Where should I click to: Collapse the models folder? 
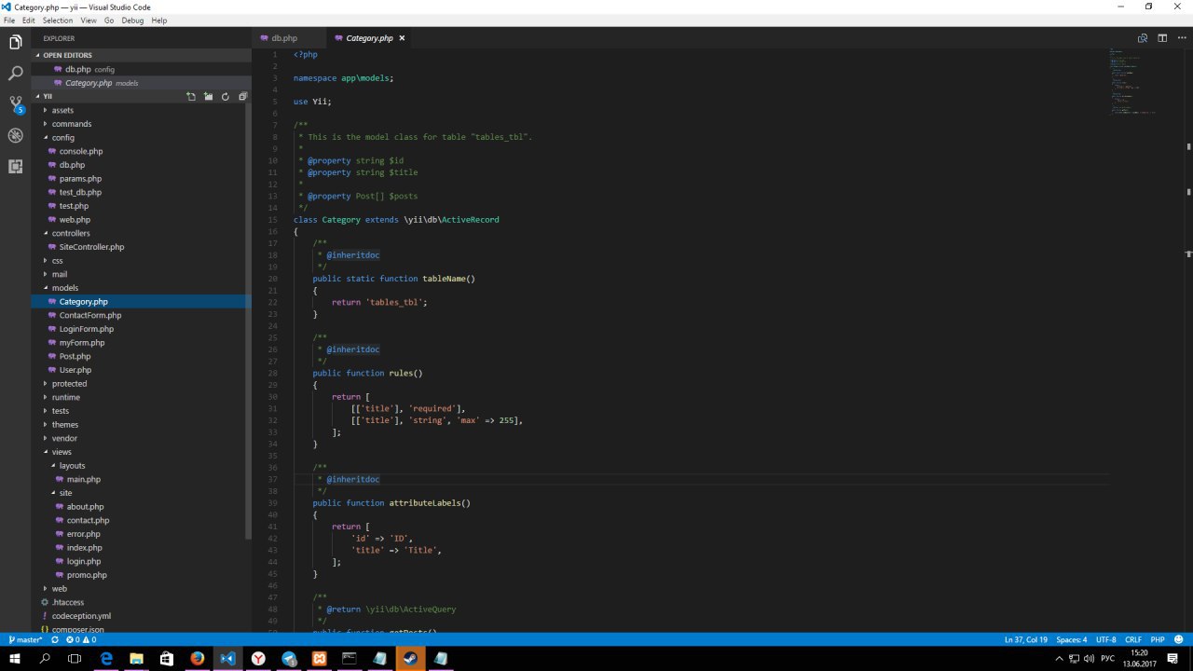click(64, 288)
